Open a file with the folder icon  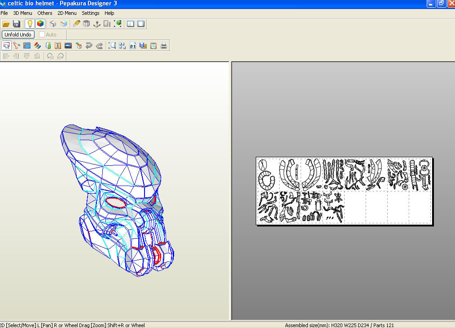pos(6,24)
